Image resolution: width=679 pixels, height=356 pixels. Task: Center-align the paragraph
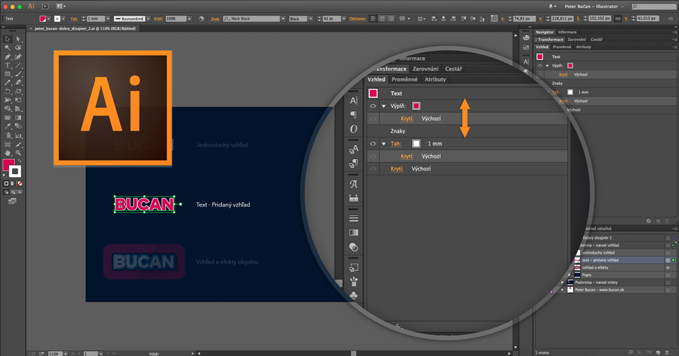(x=382, y=18)
